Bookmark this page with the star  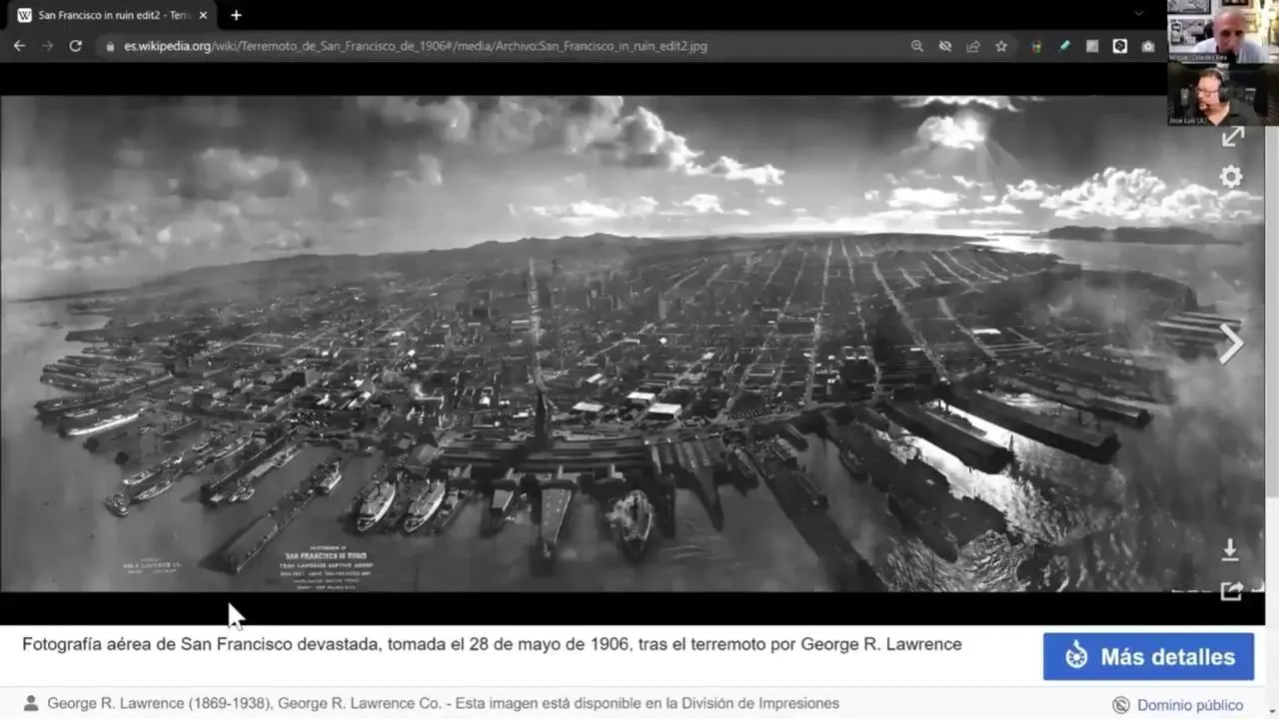[x=1001, y=46]
